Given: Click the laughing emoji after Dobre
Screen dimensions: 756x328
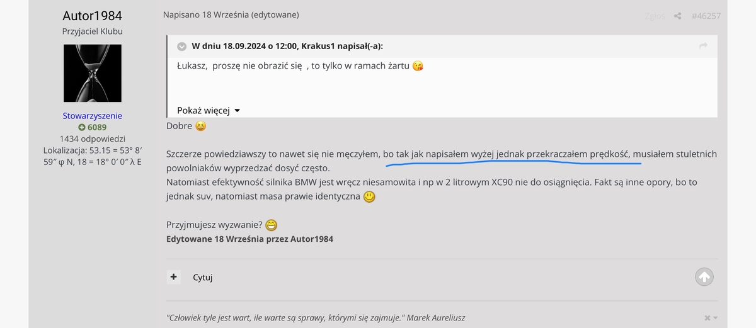Looking at the screenshot, I should coord(200,126).
